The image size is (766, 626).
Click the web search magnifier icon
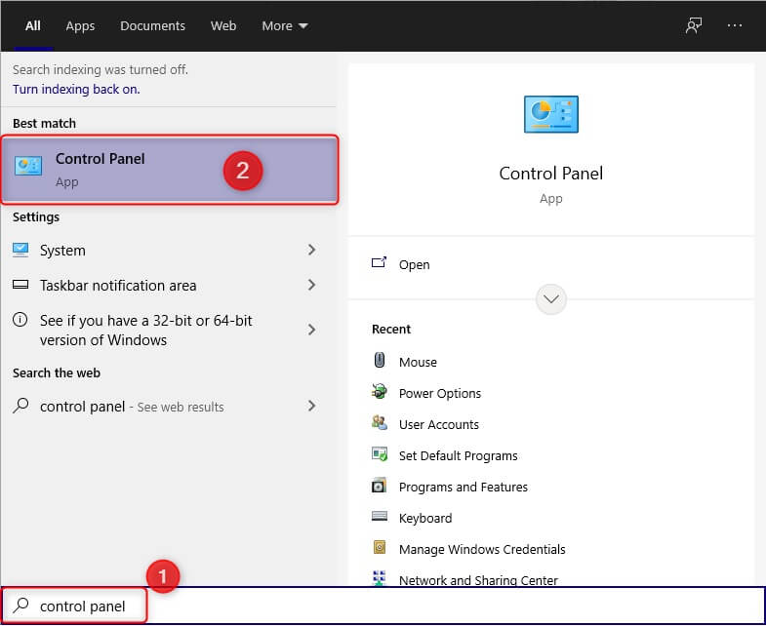(20, 406)
